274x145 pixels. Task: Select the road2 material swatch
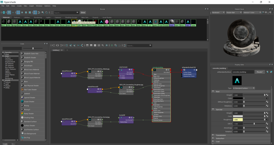pos(166,23)
